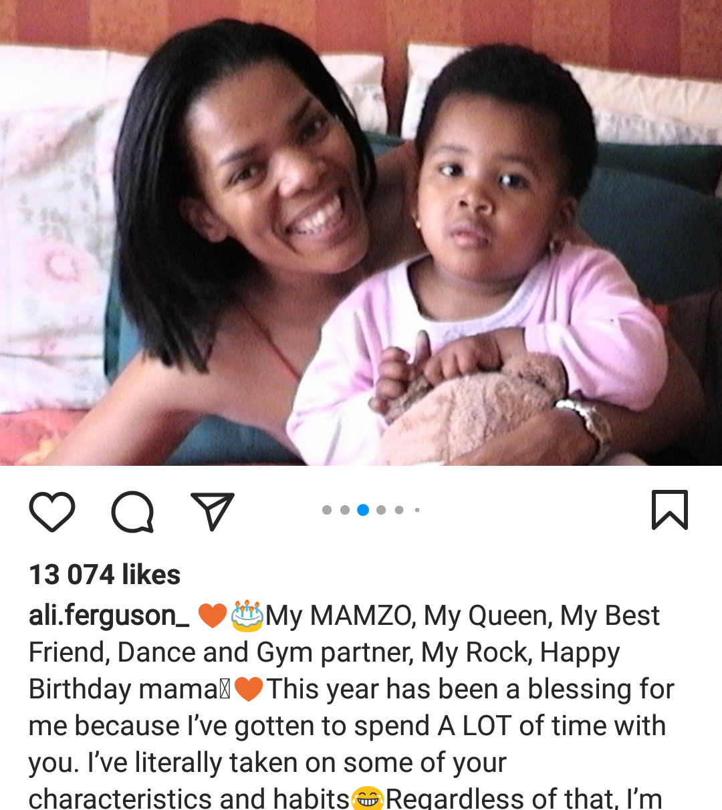Share post using paper plane icon
The width and height of the screenshot is (722, 810).
click(213, 511)
